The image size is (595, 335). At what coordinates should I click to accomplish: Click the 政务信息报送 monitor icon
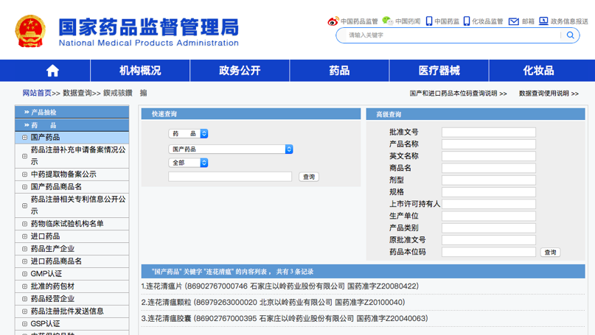(543, 21)
